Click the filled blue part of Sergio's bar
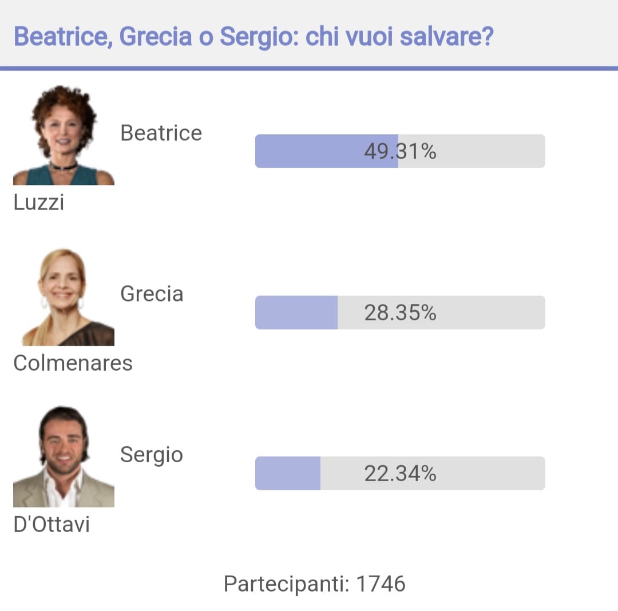 [288, 474]
